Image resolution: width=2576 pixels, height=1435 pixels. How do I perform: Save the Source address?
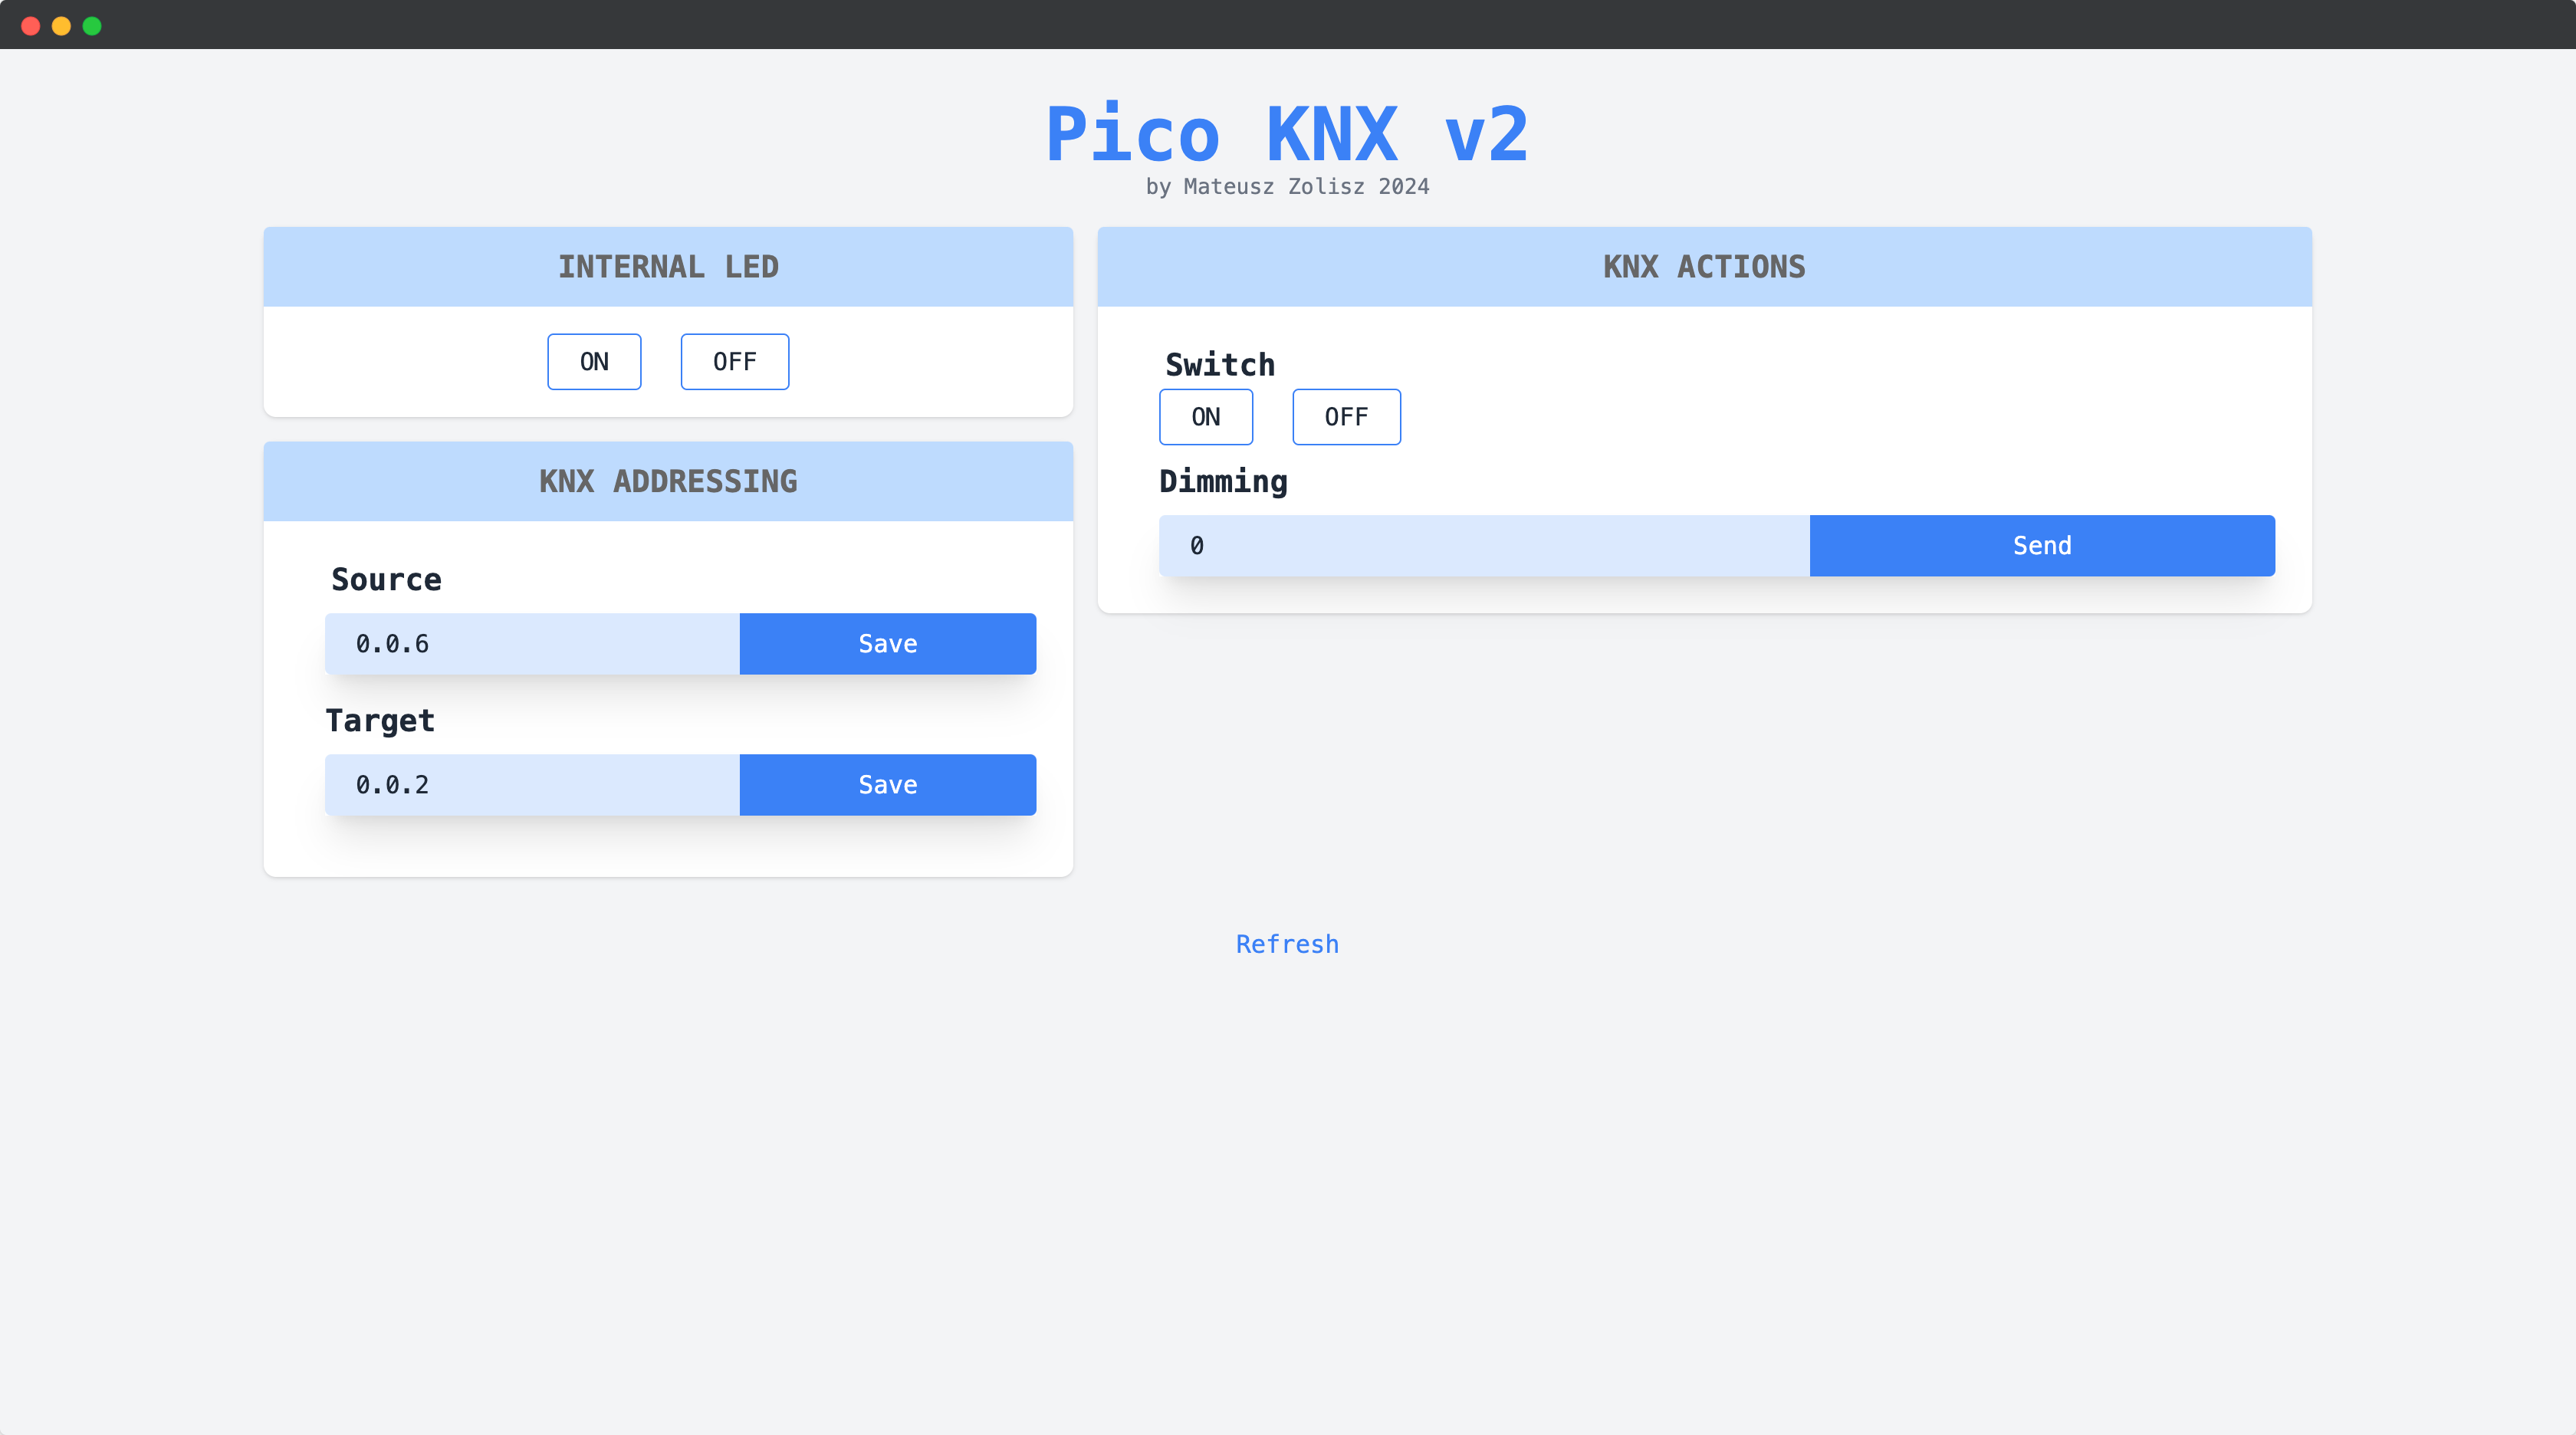pos(887,643)
